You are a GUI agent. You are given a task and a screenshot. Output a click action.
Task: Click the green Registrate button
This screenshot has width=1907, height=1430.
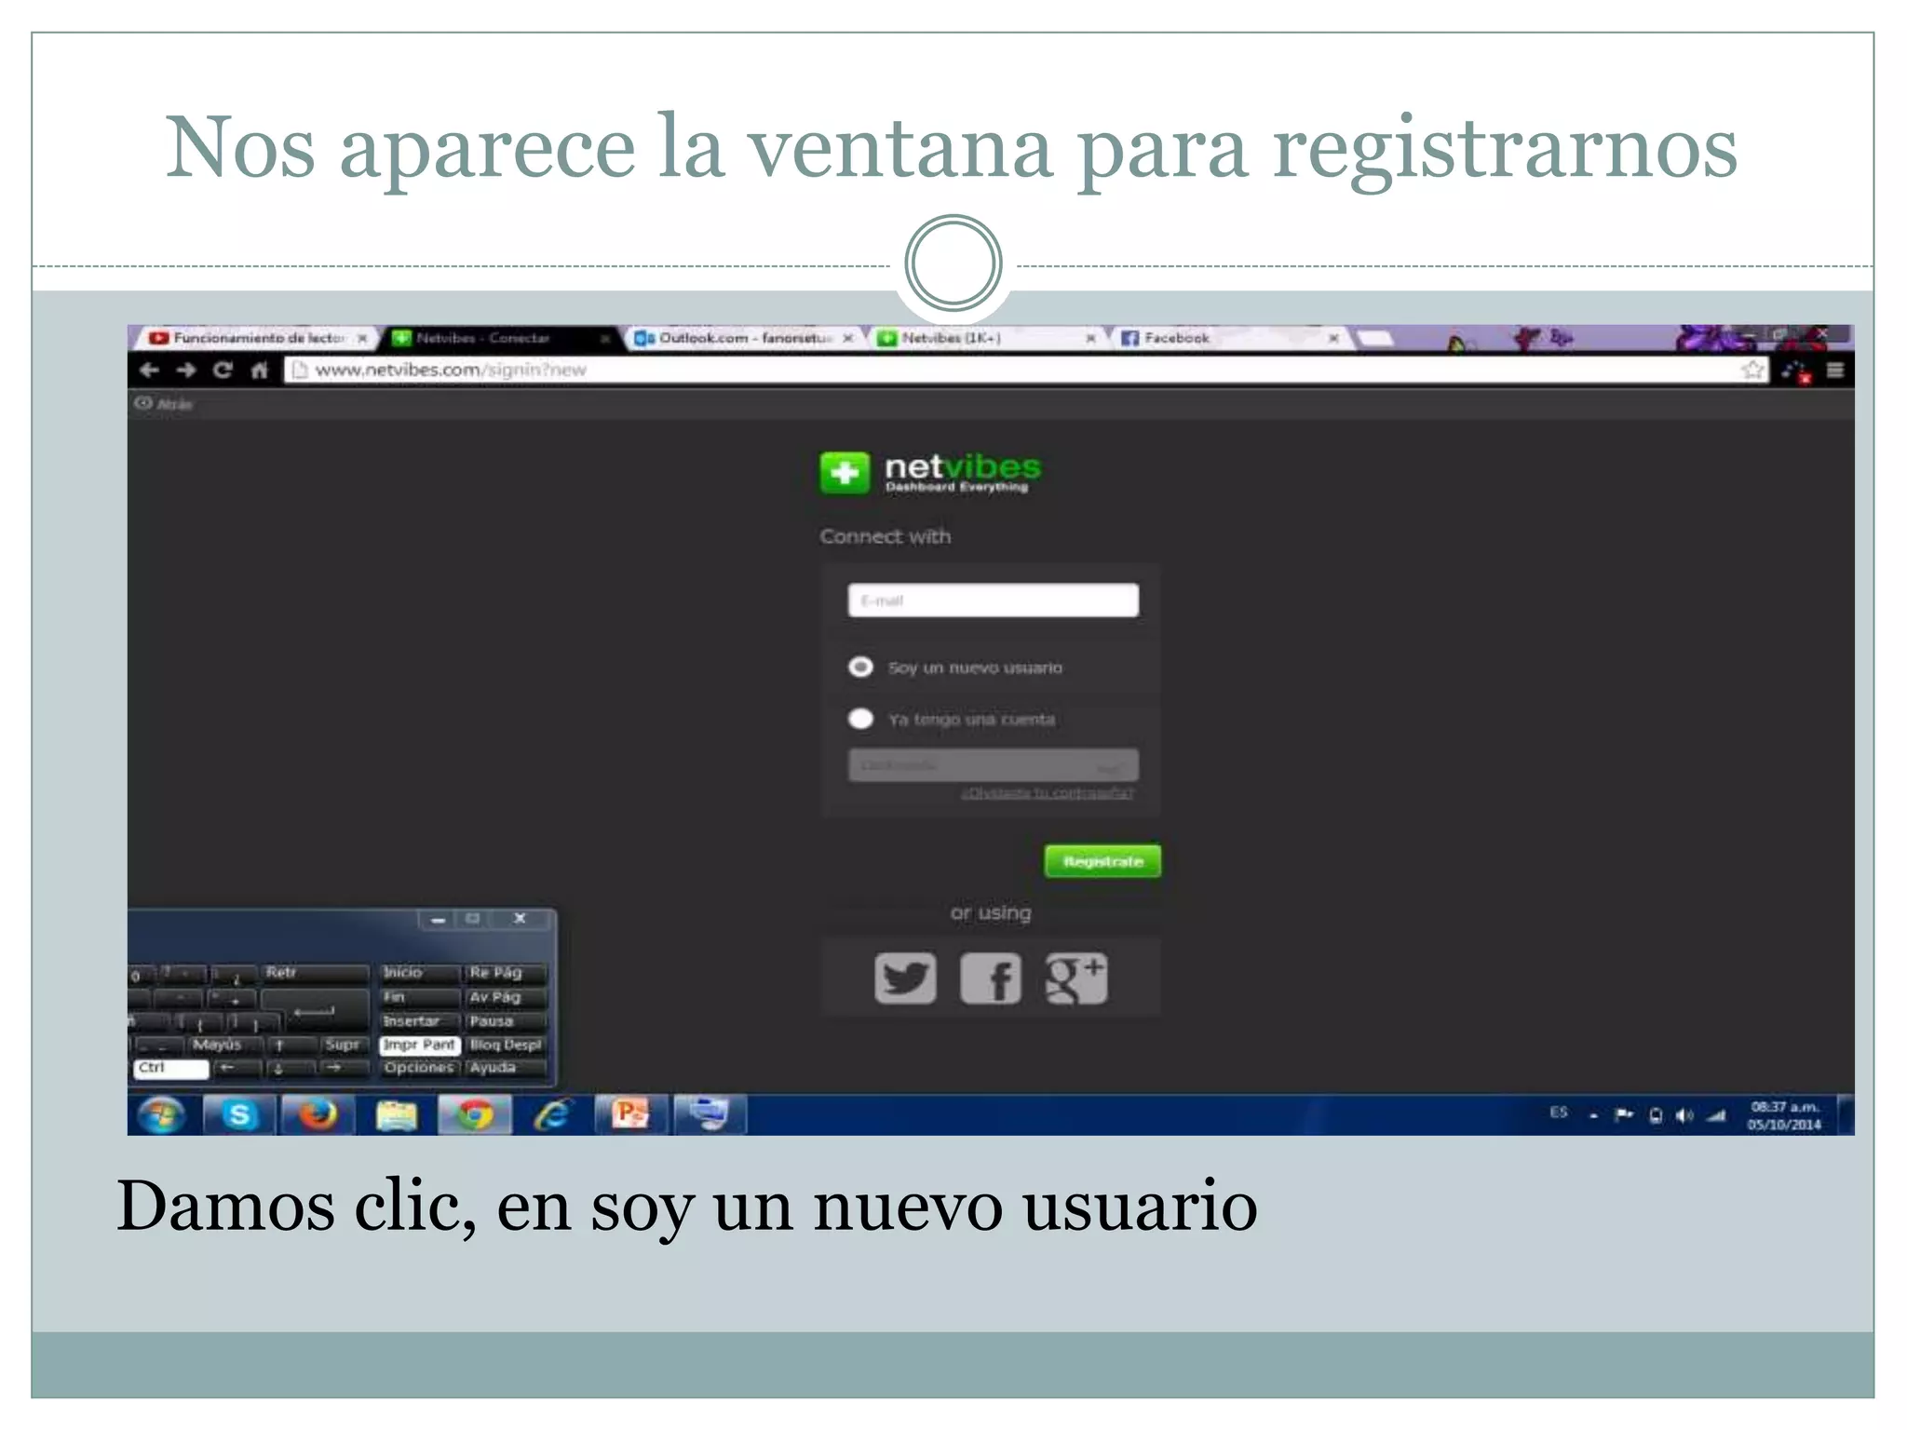[x=1102, y=861]
